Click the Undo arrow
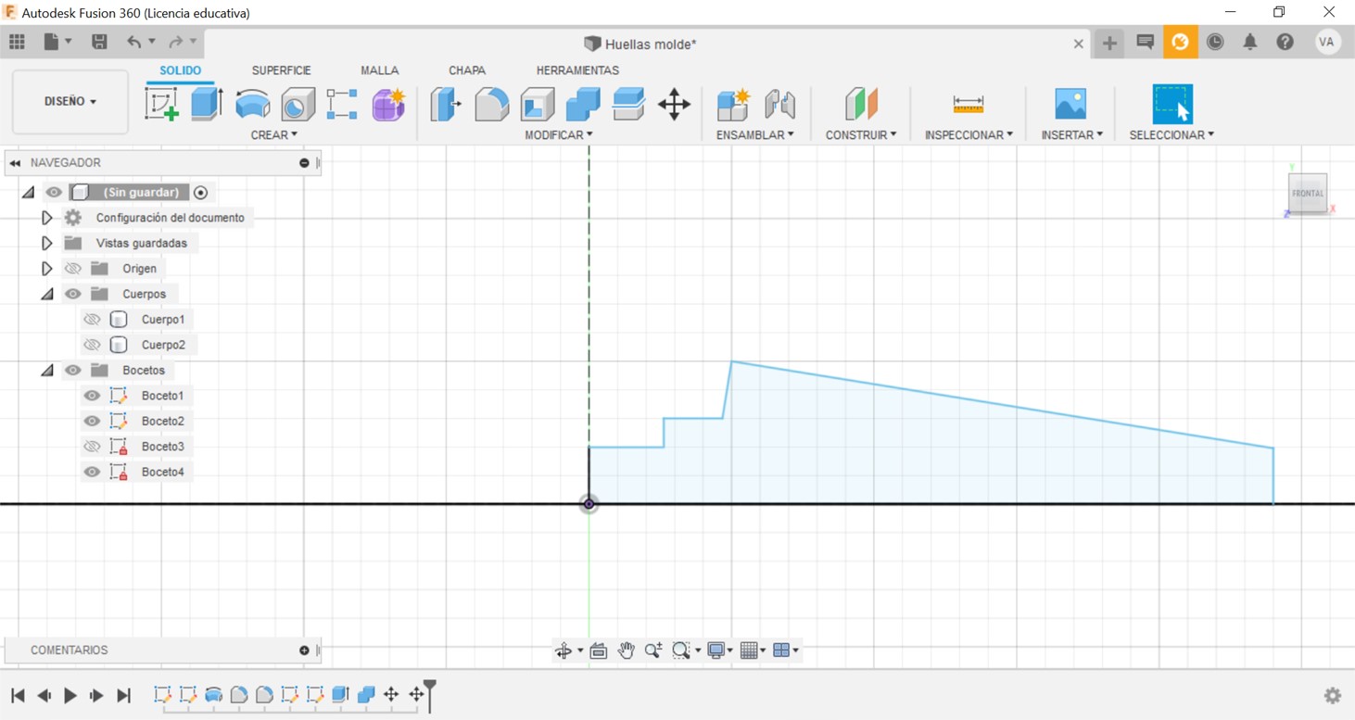 tap(134, 42)
